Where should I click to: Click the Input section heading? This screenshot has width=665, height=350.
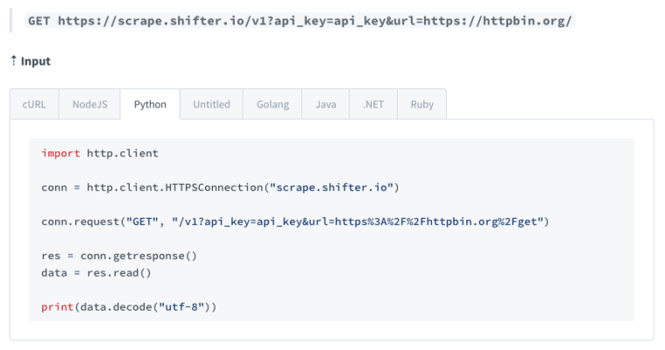pyautogui.click(x=36, y=61)
